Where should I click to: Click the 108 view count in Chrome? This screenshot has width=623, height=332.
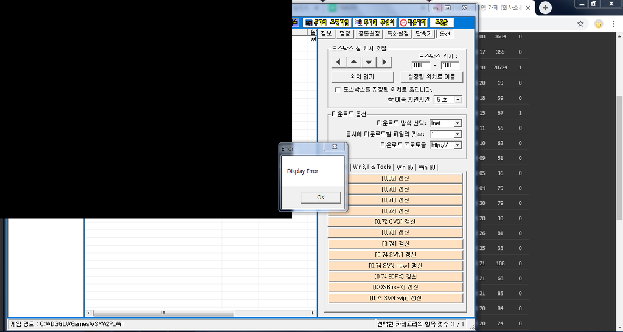(500, 263)
